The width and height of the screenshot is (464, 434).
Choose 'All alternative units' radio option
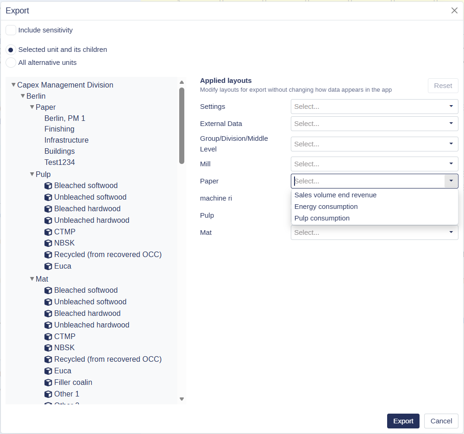pyautogui.click(x=11, y=63)
